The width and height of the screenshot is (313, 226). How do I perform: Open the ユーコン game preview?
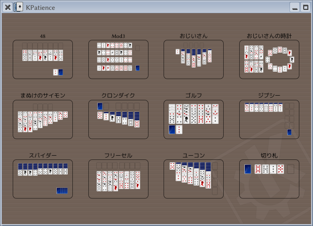click(x=194, y=179)
